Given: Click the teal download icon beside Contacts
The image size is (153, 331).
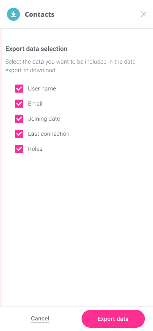Looking at the screenshot, I should click(x=13, y=14).
